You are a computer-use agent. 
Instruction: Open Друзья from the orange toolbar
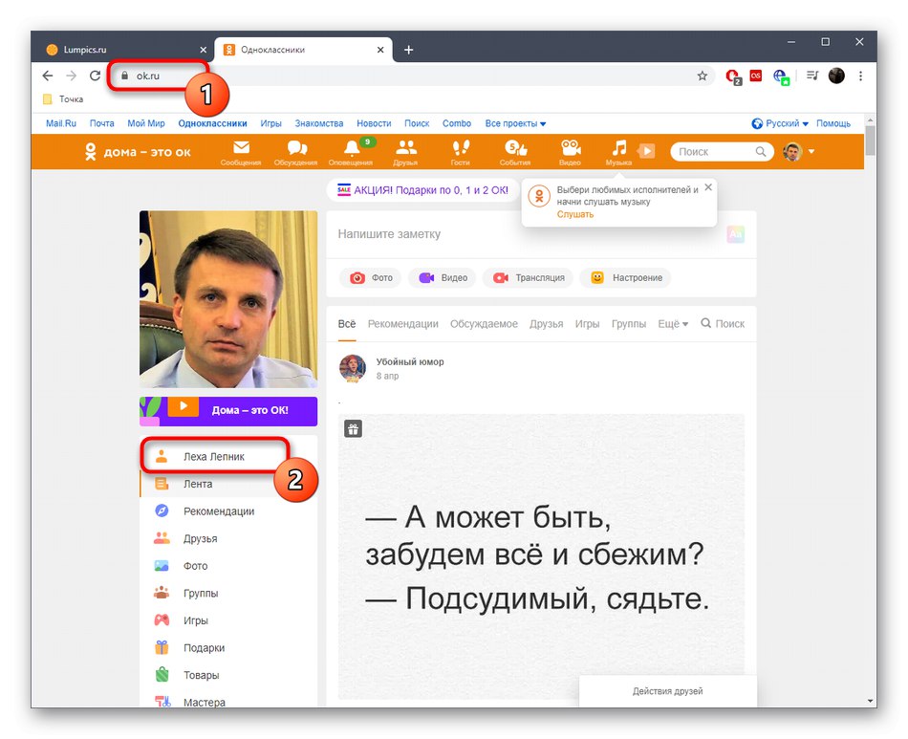point(405,152)
